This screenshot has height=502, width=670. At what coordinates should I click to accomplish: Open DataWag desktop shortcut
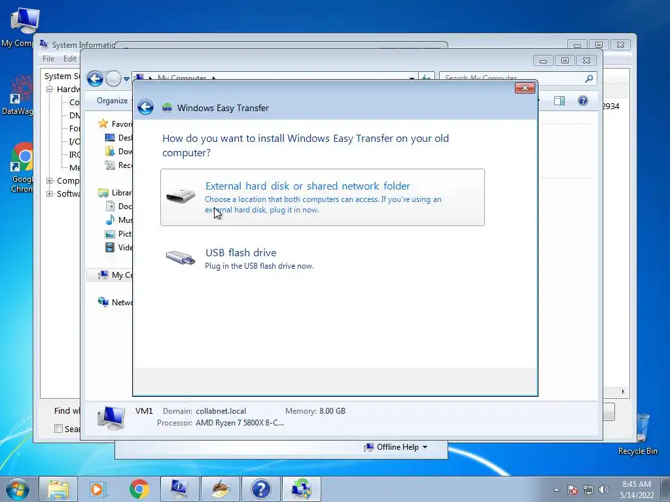point(18,95)
